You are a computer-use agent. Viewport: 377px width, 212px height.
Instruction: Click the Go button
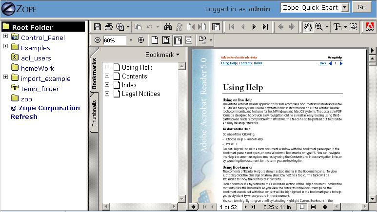tap(361, 7)
